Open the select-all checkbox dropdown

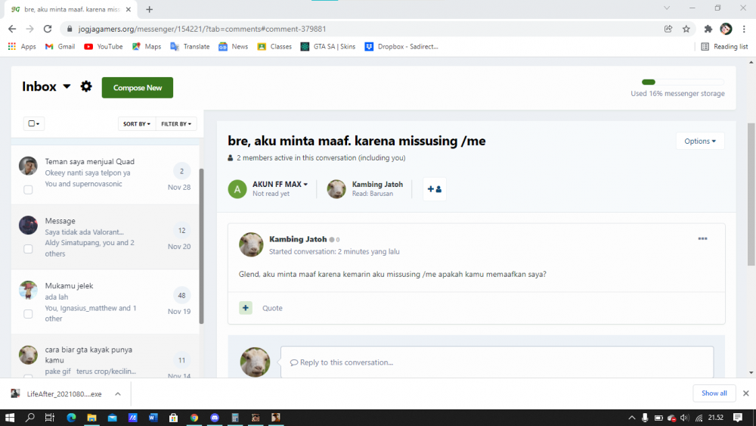(x=34, y=123)
